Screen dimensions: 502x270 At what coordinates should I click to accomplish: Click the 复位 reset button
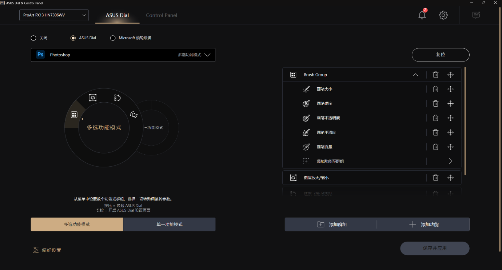441,55
